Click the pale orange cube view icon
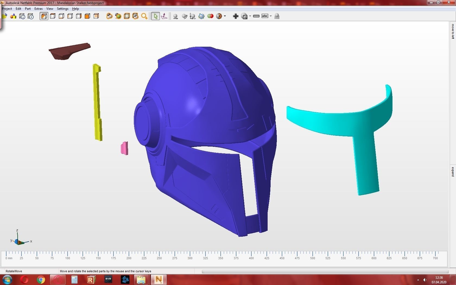The height and width of the screenshot is (285, 456). tap(96, 16)
